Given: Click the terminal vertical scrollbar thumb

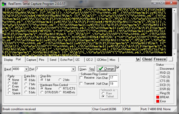Looking at the screenshot, I should click(x=174, y=31).
